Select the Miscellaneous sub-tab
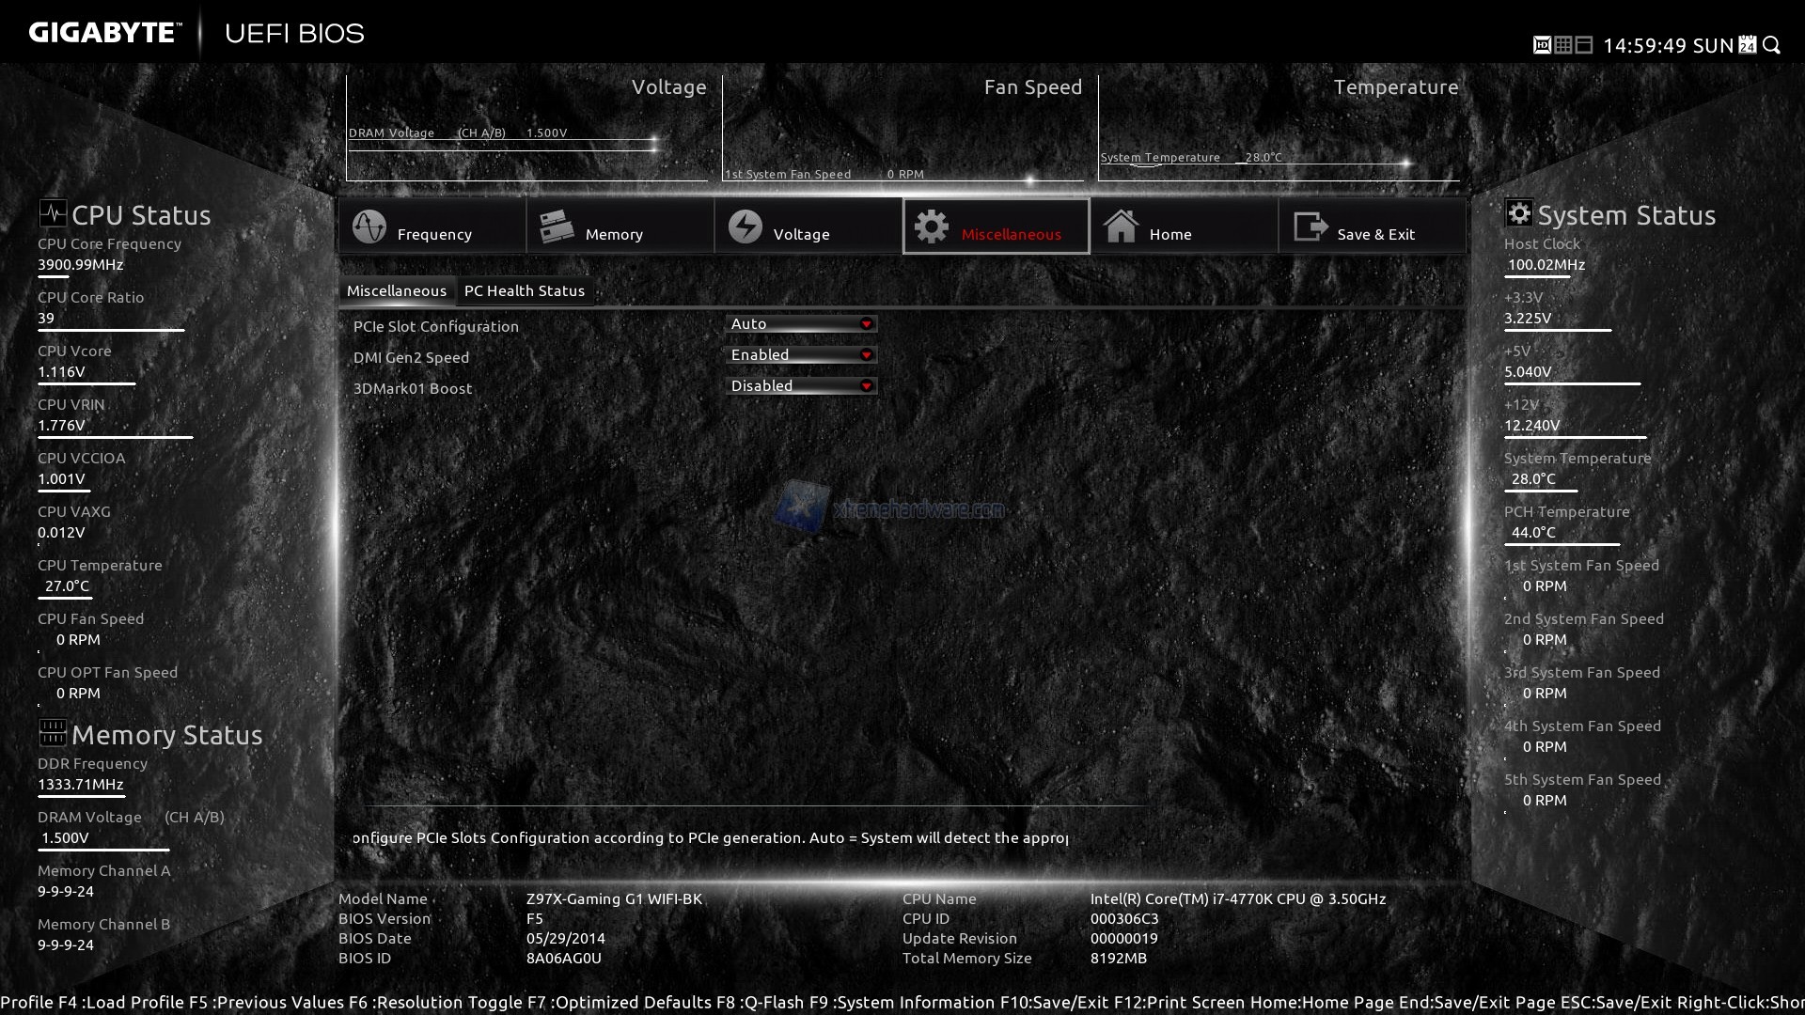The width and height of the screenshot is (1805, 1015). tap(396, 291)
